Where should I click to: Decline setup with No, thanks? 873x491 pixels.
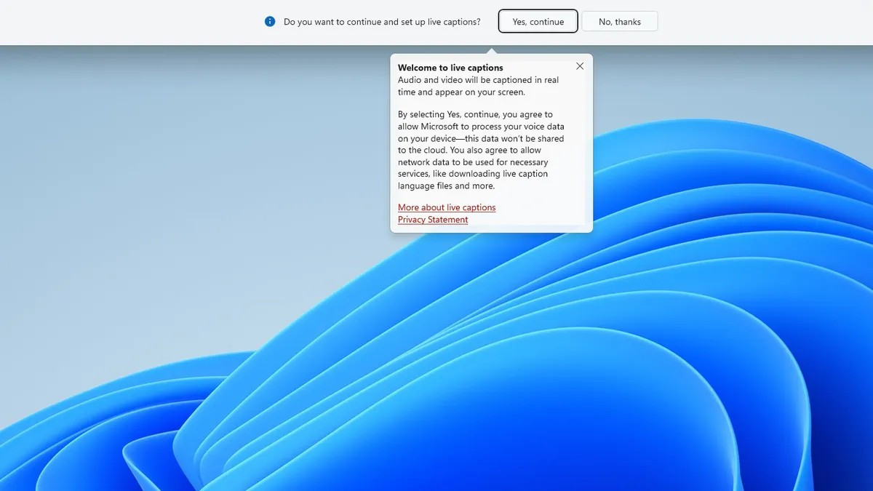point(619,22)
